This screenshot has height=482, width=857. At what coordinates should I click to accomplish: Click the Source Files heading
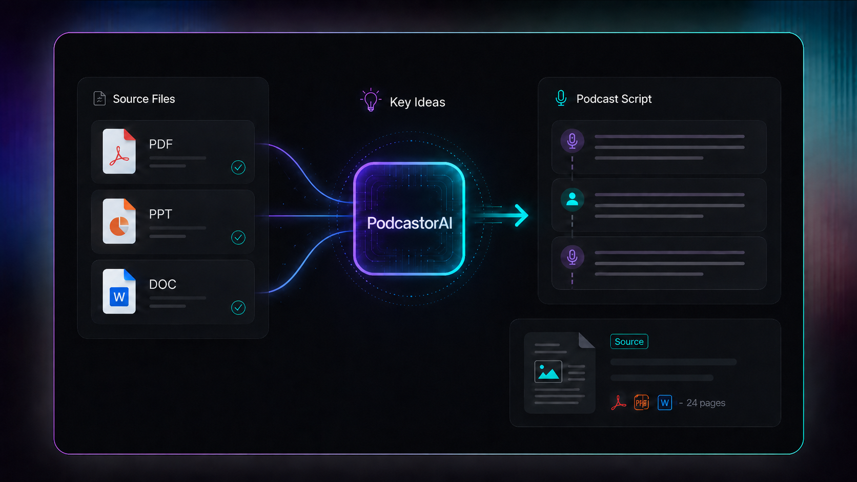[144, 99]
